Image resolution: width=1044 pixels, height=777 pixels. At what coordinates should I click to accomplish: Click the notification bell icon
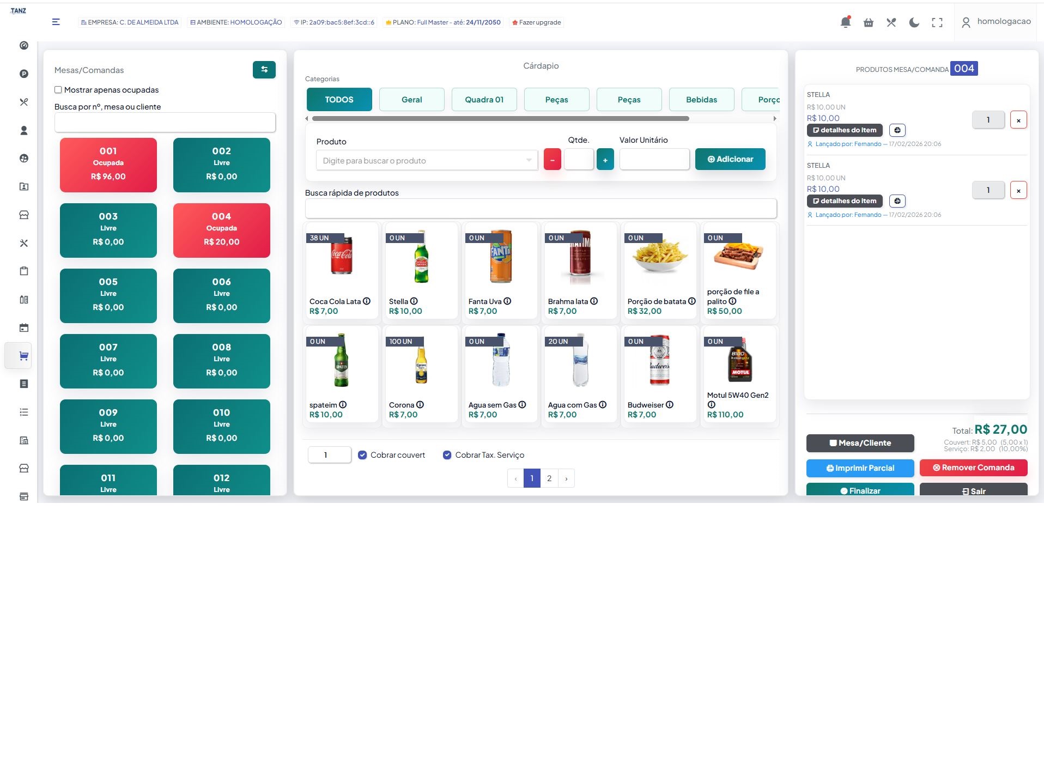coord(845,22)
